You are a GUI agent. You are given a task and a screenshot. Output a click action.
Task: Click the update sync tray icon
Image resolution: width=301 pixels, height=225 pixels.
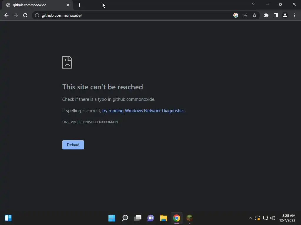pyautogui.click(x=257, y=218)
